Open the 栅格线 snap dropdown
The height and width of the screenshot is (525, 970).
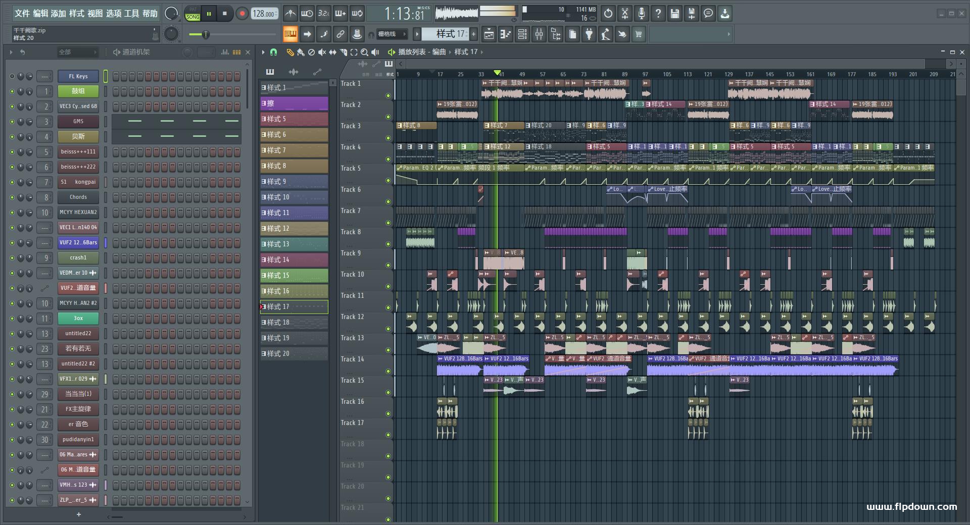[392, 34]
